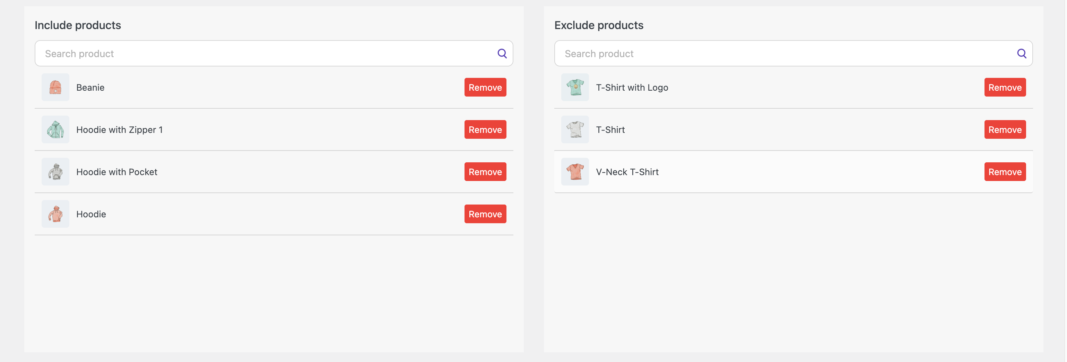Select the 'Hoodie with Pocket' name
Viewport: 1067px width, 362px height.
click(x=117, y=172)
